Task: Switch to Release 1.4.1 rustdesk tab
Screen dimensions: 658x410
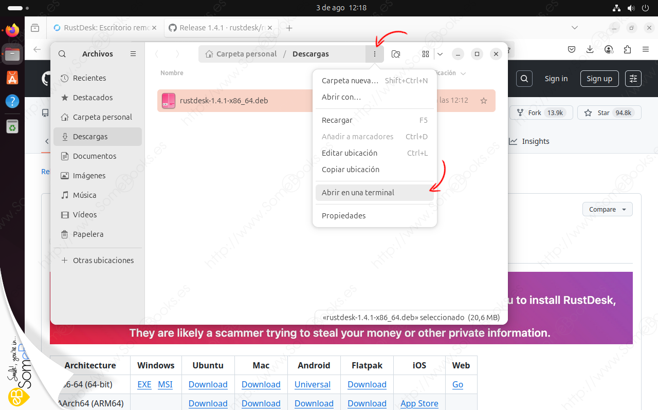Action: coord(222,28)
